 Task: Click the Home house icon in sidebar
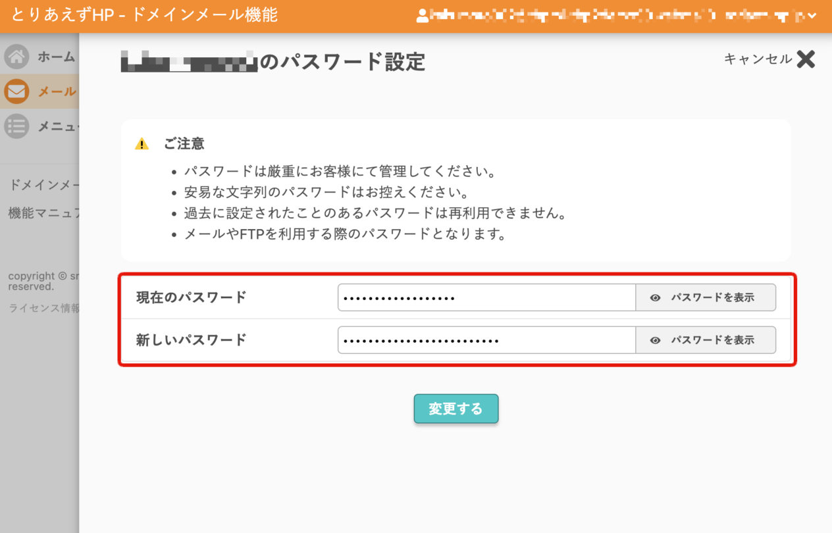pos(16,57)
